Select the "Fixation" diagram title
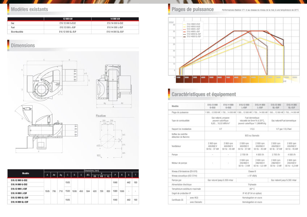Image resolution: width=307 pixels, height=217 pixels. [101, 116]
